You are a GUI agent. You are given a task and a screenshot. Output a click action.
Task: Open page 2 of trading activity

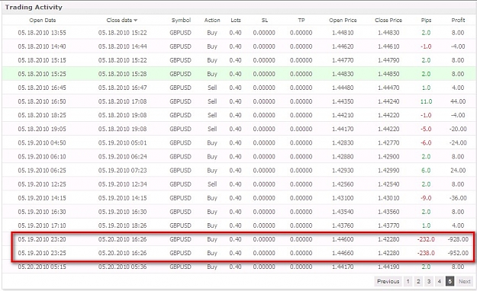pyautogui.click(x=418, y=281)
